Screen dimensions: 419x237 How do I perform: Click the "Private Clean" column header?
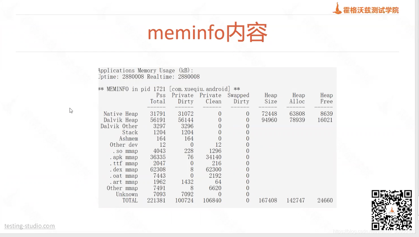(x=210, y=98)
